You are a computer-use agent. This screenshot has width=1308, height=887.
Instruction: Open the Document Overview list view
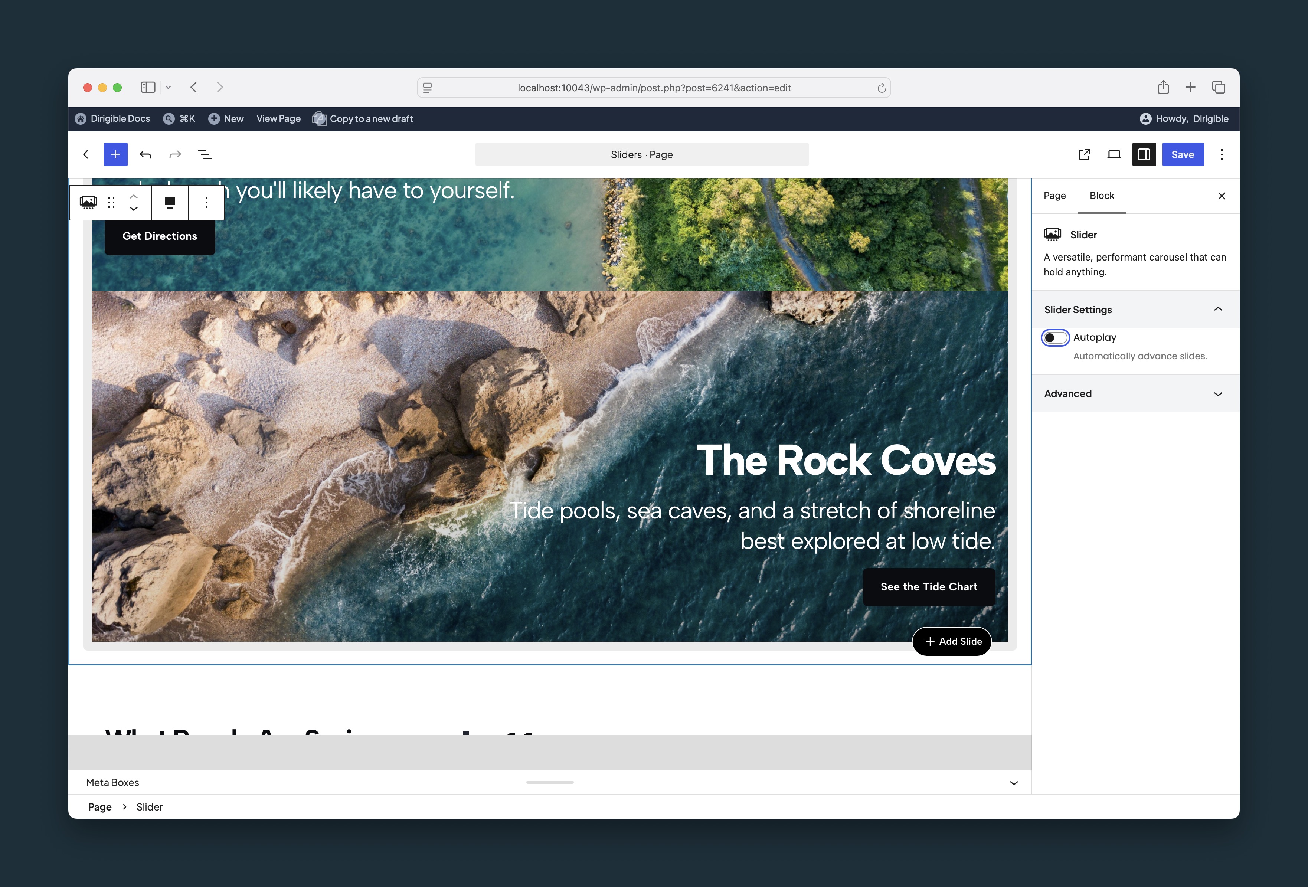(x=205, y=154)
